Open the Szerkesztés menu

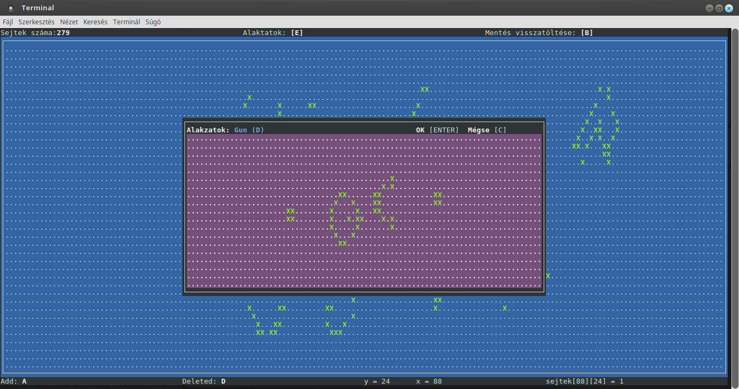pyautogui.click(x=36, y=22)
